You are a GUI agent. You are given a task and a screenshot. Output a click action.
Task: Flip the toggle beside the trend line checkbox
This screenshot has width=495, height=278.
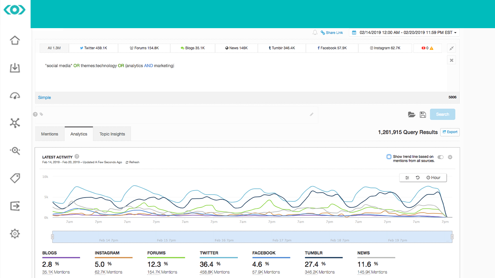(x=440, y=157)
